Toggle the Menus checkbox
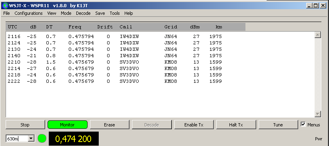Screen dimensions: 329x146 303,124
